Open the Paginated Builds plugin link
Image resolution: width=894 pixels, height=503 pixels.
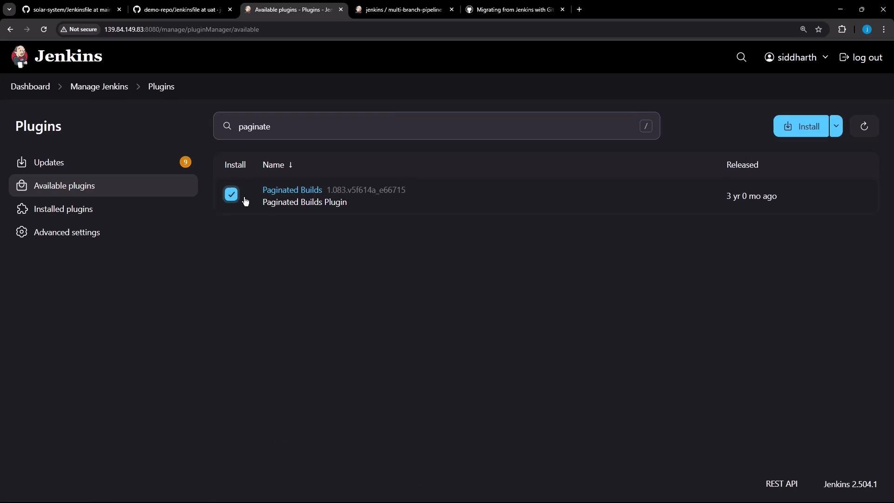click(292, 190)
